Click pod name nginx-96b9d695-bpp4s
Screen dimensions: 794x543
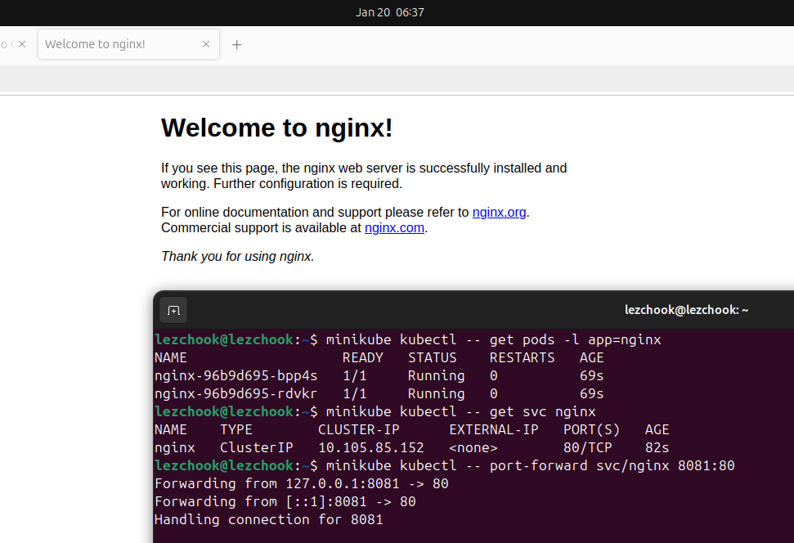(236, 376)
